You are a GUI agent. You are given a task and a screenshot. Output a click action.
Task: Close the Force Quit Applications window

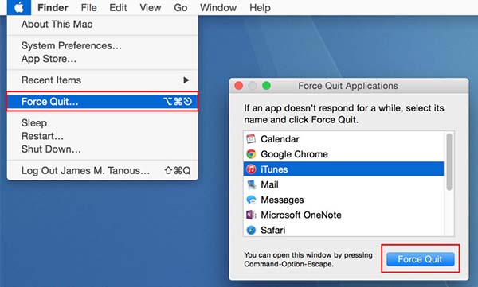pos(239,86)
